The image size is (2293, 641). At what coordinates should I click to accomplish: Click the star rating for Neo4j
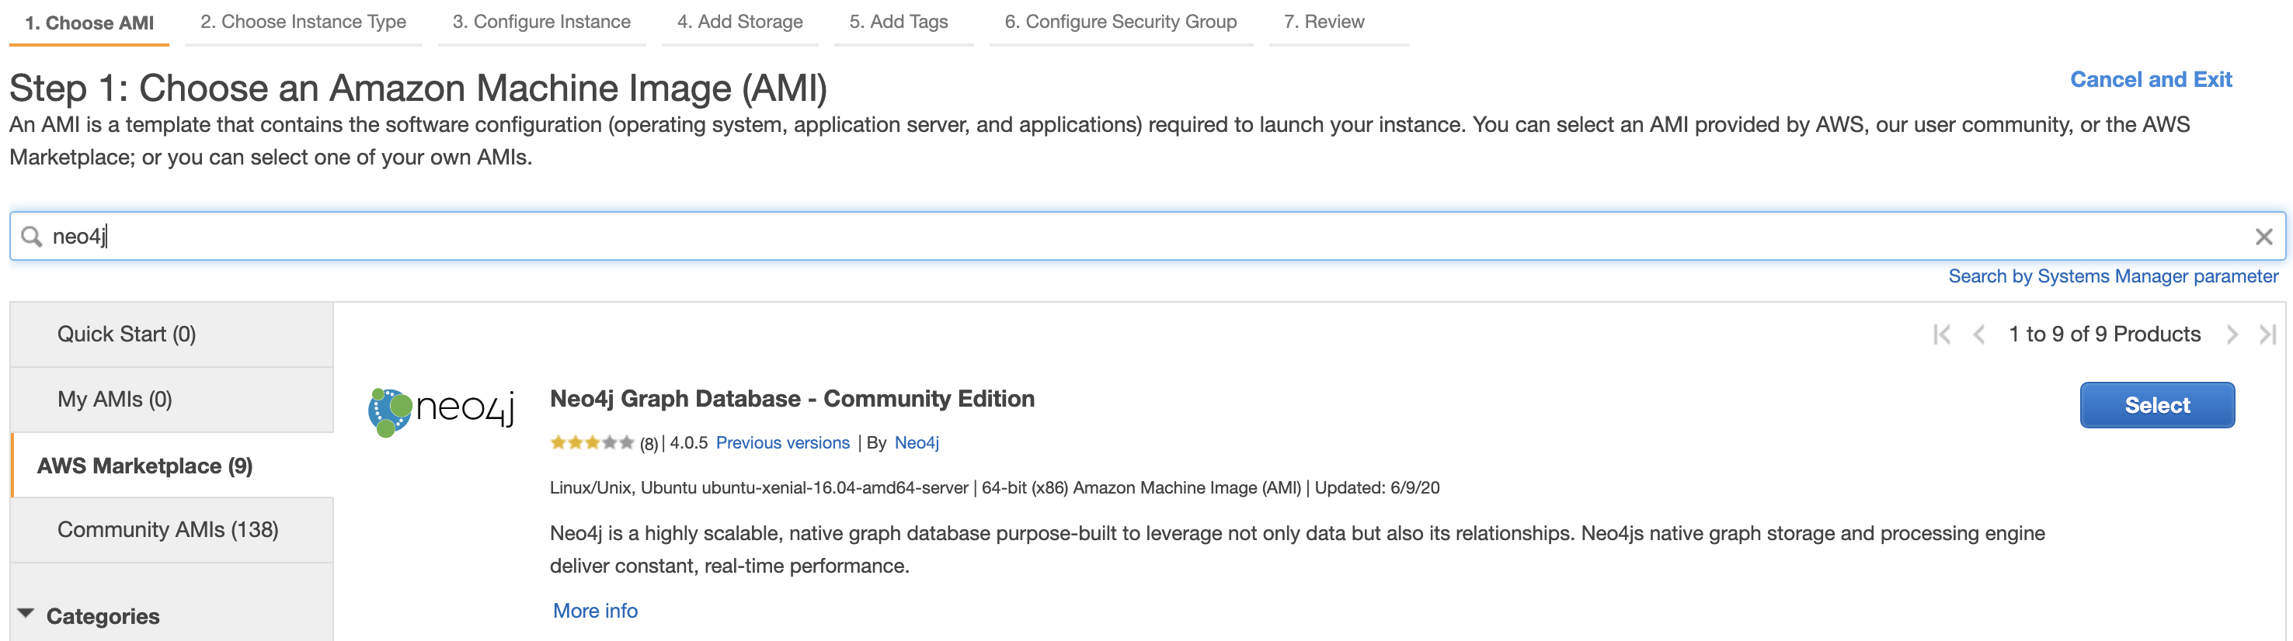pos(592,443)
